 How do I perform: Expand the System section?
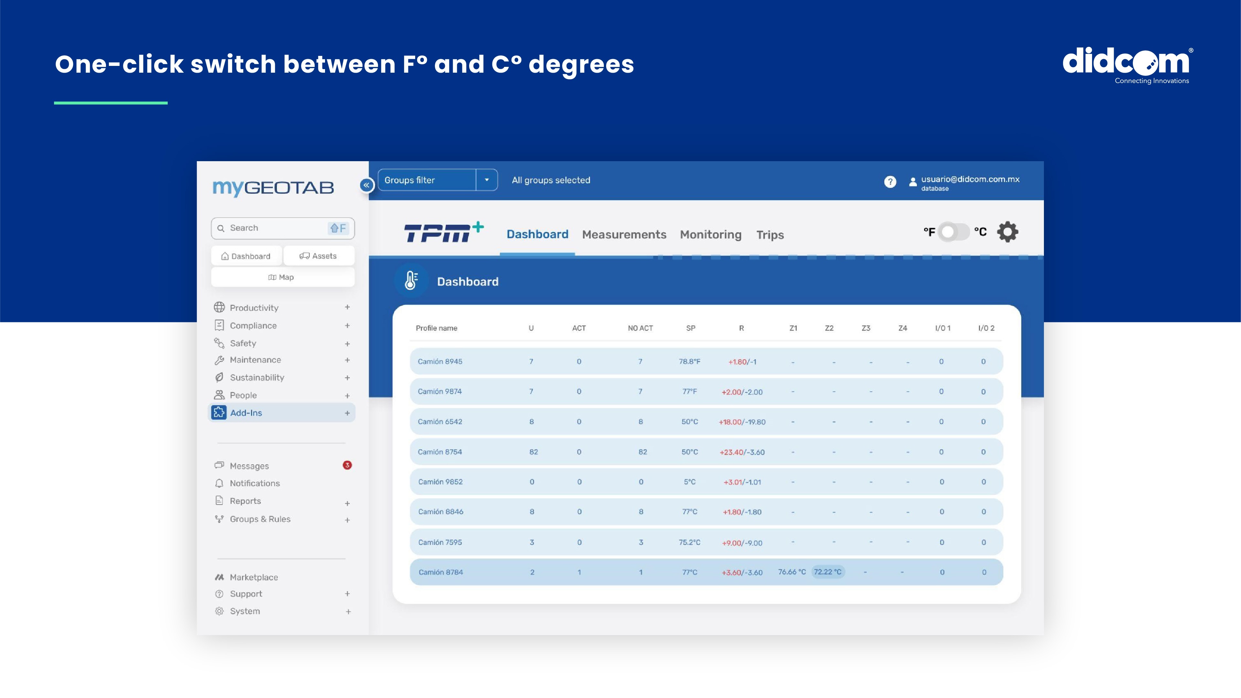pos(347,611)
